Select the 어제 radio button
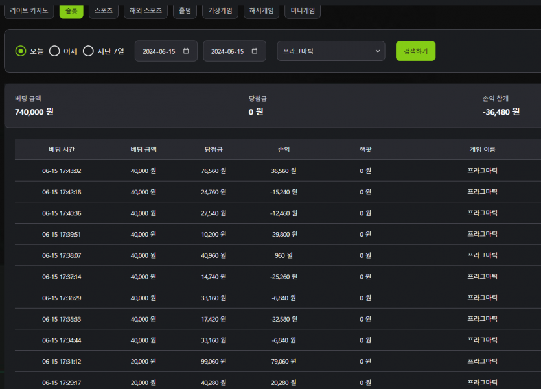The image size is (541, 389). pyautogui.click(x=54, y=51)
